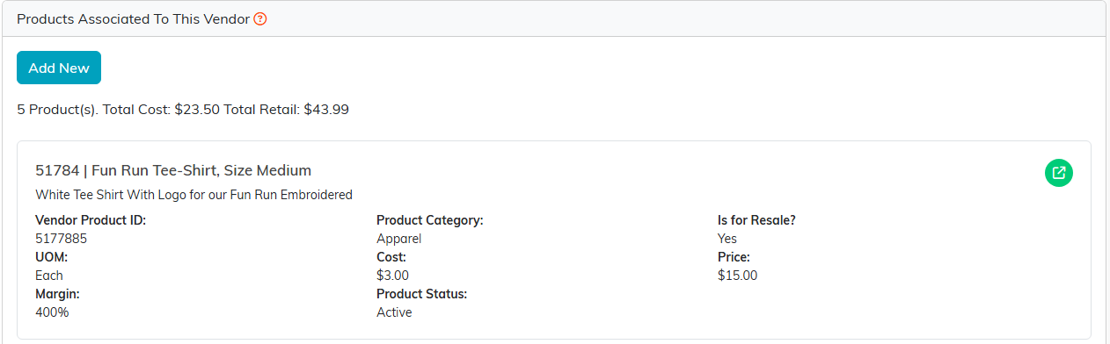The width and height of the screenshot is (1110, 344).
Task: Click the "Products Associated To This Vendor" heading
Action: click(x=134, y=19)
